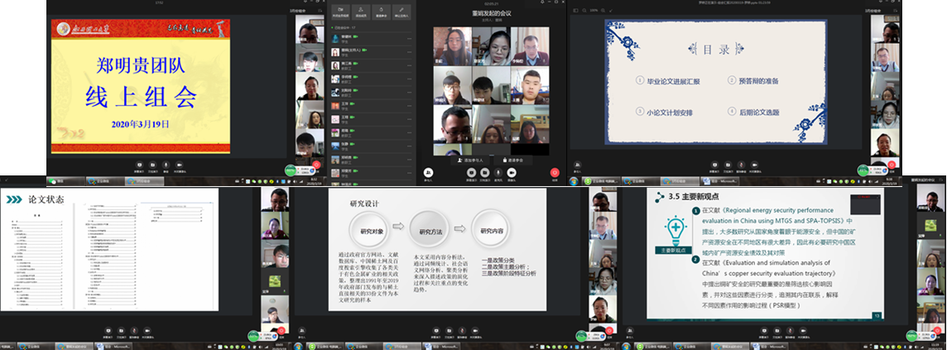The height and width of the screenshot is (350, 947).
Task: Click the invite to meeting button
Action: click(x=513, y=159)
